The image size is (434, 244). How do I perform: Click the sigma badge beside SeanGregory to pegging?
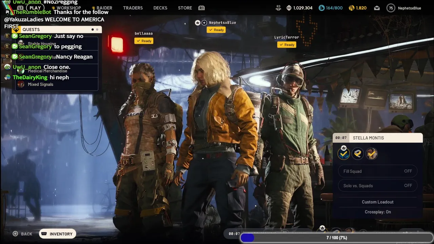(x=7, y=46)
